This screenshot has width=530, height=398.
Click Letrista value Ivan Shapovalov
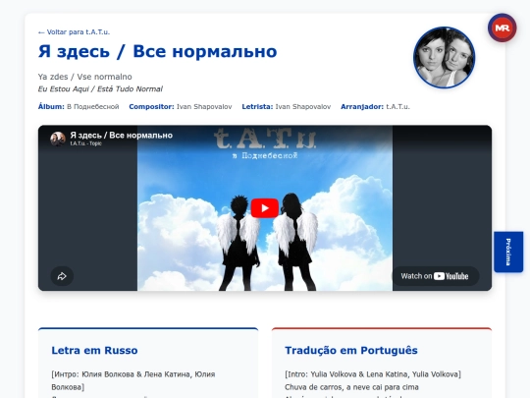303,106
